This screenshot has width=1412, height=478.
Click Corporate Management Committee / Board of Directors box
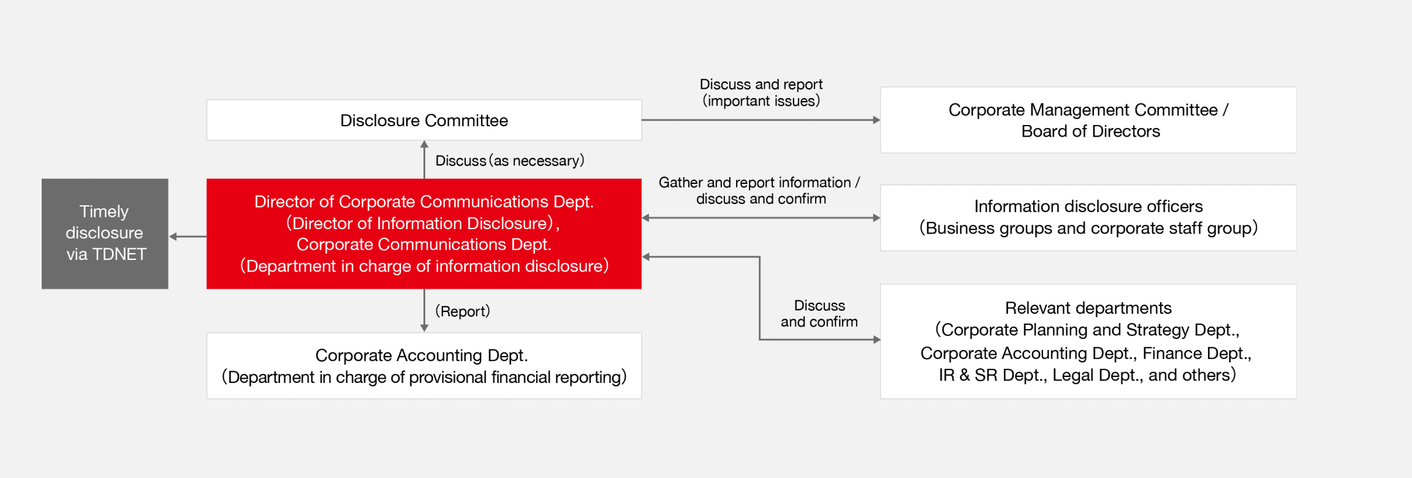[x=1088, y=120]
